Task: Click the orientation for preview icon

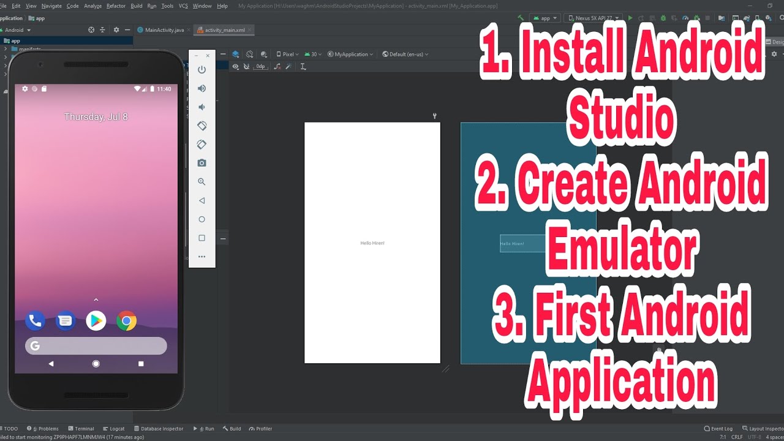Action: pos(249,55)
